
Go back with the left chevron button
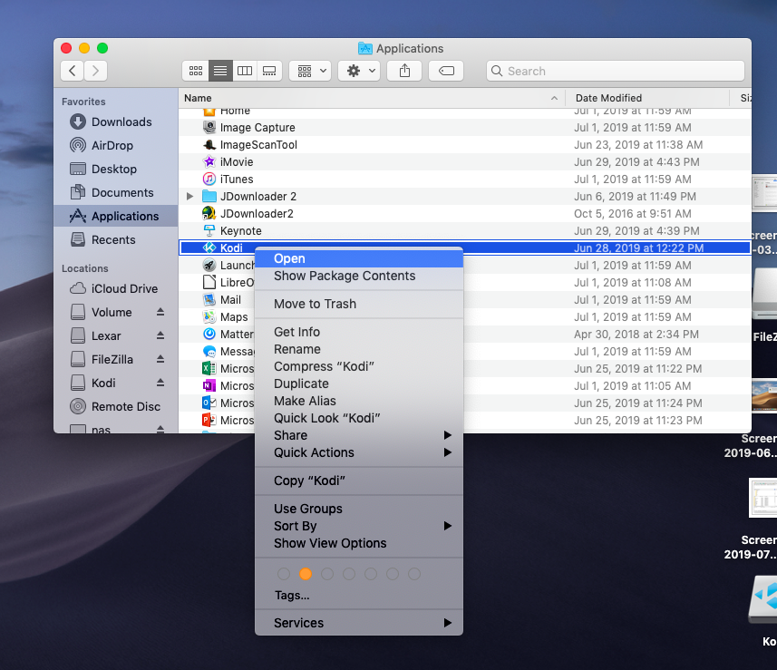[73, 71]
